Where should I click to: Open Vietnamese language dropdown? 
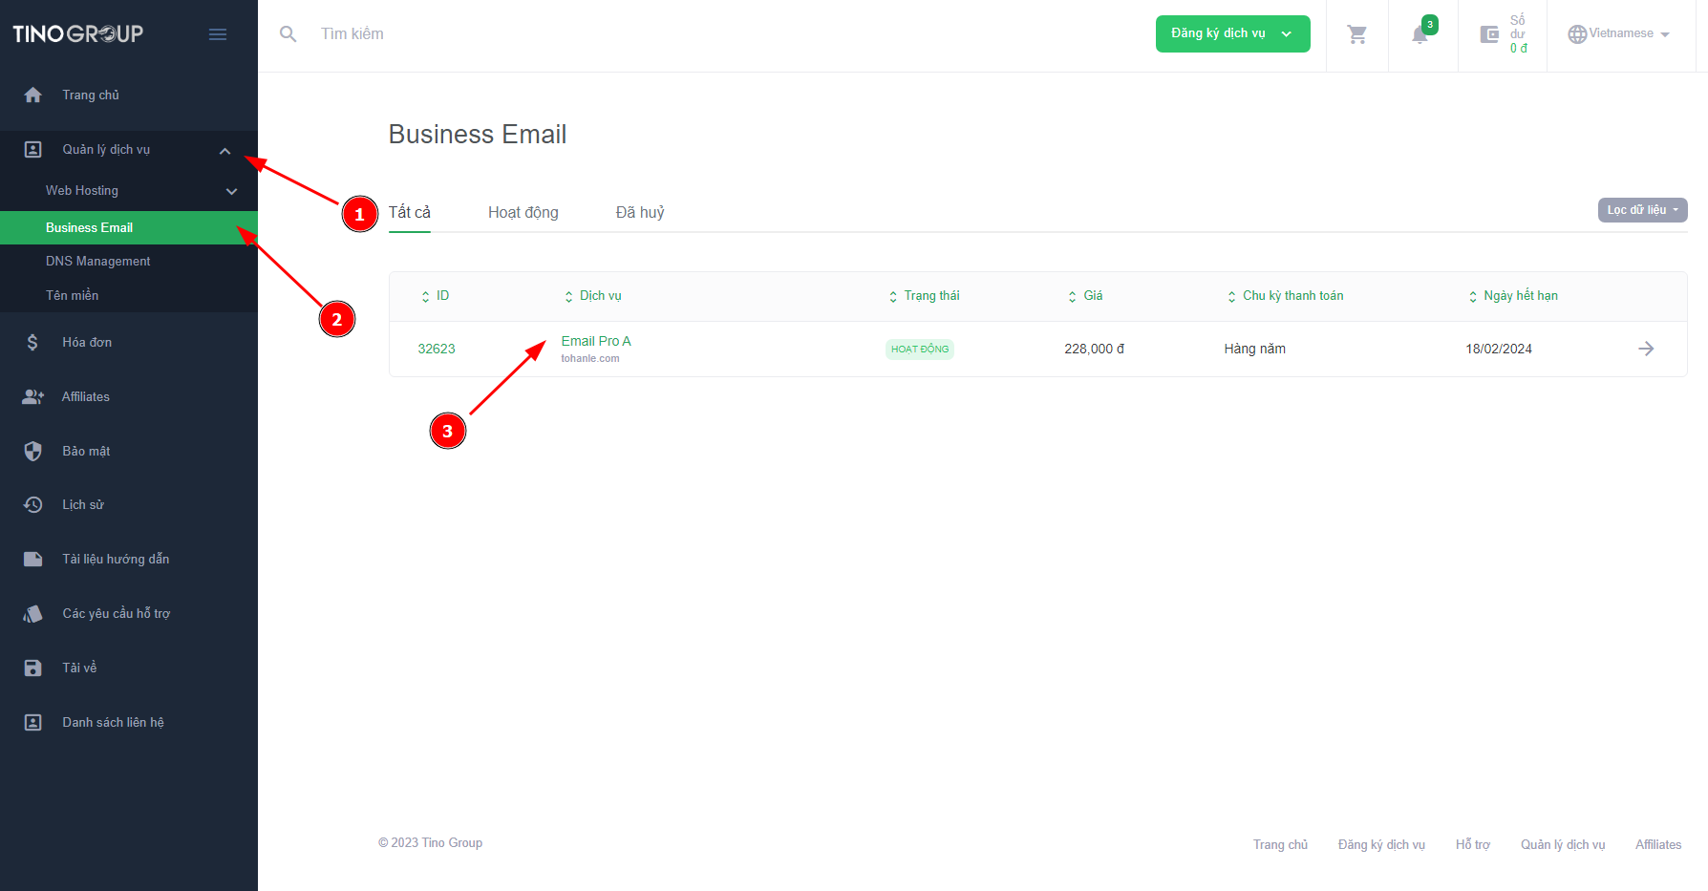point(1620,33)
